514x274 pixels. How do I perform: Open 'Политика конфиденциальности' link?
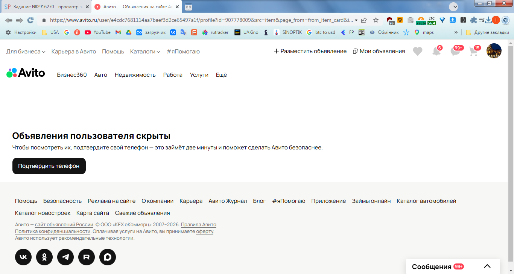click(53, 231)
